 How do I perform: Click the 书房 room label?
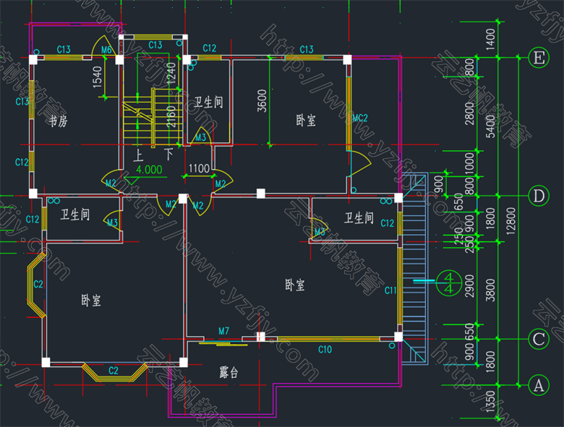tap(59, 121)
